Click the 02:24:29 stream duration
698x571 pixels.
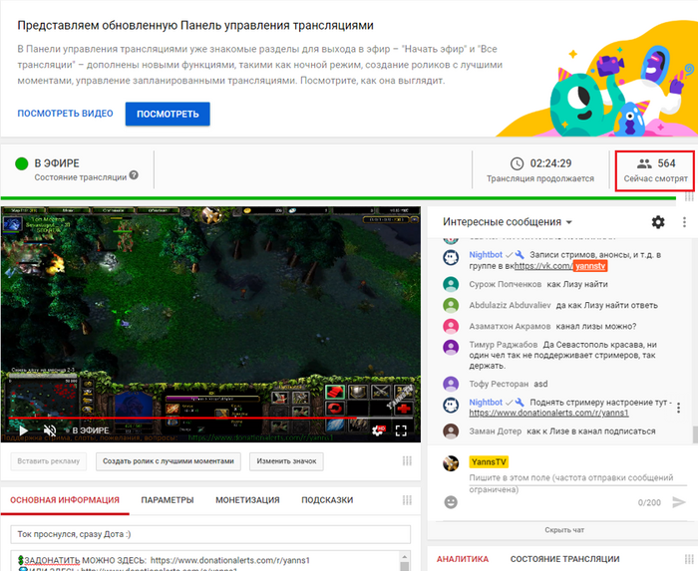[550, 163]
